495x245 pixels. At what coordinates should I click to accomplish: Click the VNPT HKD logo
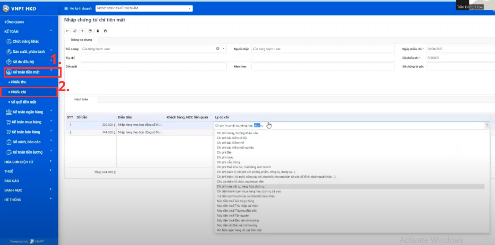coord(19,8)
